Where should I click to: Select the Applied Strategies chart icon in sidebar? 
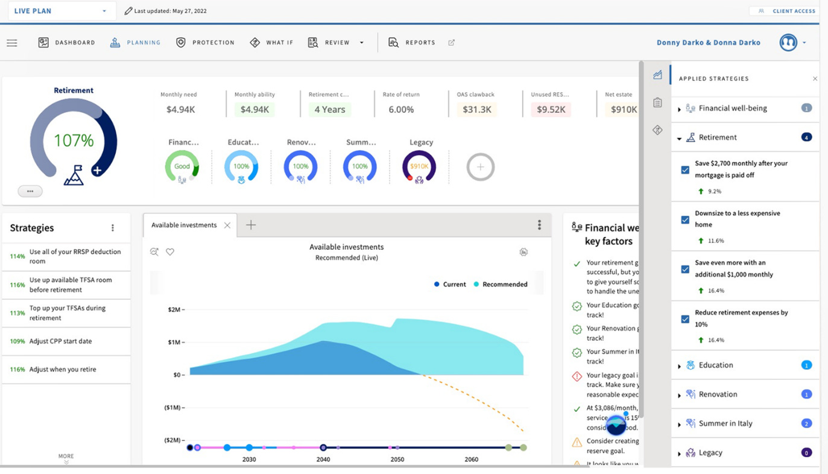click(x=657, y=75)
